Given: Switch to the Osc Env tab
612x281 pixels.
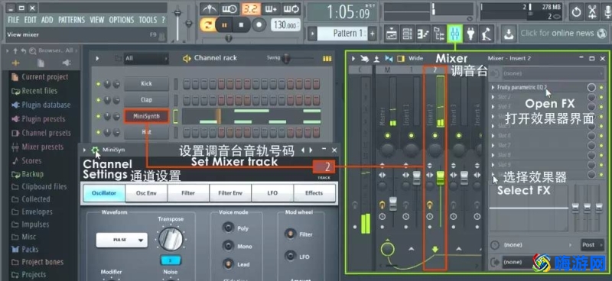Looking at the screenshot, I should point(146,193).
